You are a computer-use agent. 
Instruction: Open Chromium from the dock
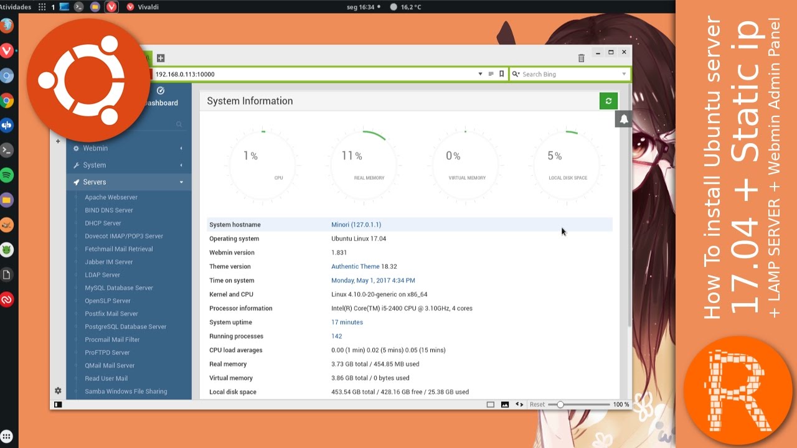tap(7, 75)
